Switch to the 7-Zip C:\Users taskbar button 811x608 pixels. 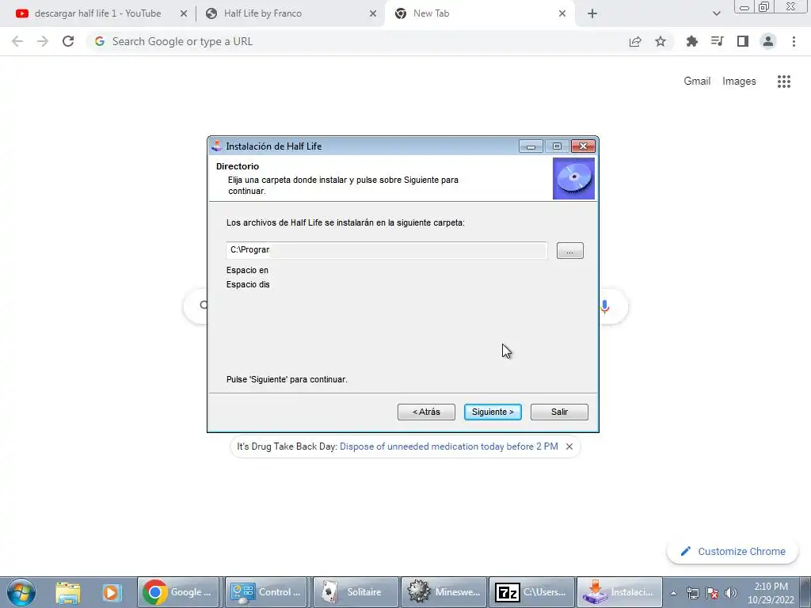coord(530,592)
